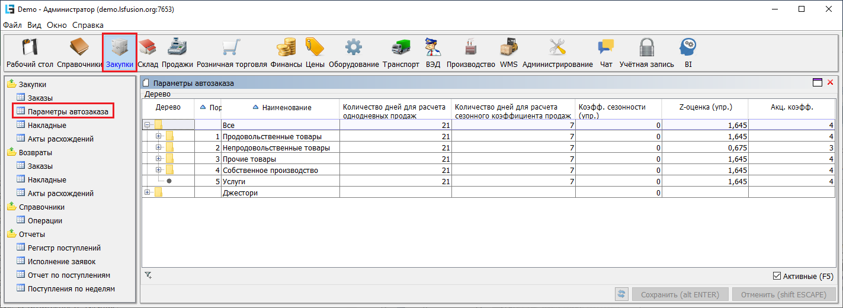This screenshot has width=843, height=308.
Task: Open the Склад toolbar section
Action: pyautogui.click(x=148, y=53)
